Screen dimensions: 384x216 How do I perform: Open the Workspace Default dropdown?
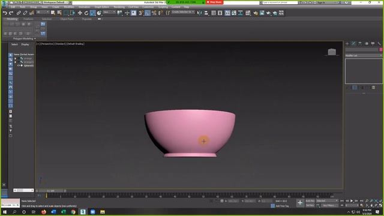coord(56,2)
